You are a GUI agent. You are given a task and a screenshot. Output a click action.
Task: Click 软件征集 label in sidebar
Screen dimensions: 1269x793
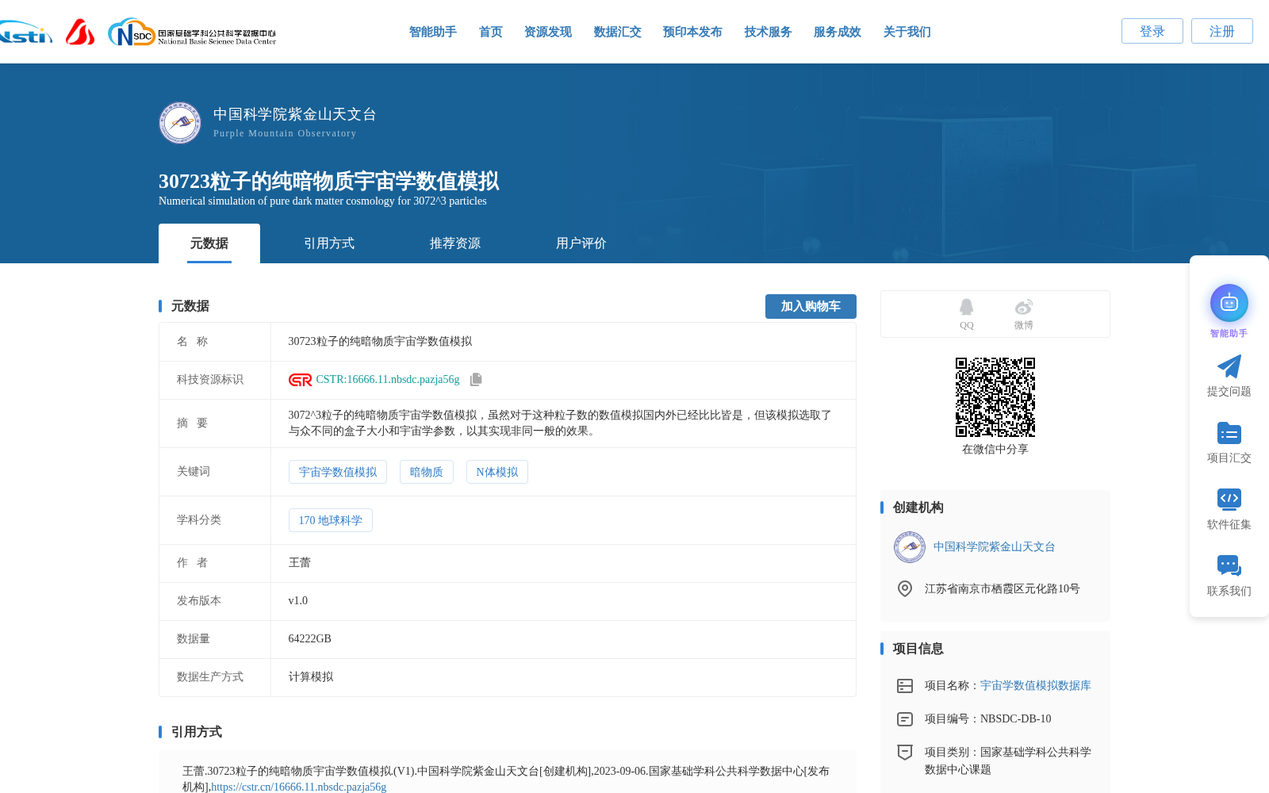pos(1229,525)
